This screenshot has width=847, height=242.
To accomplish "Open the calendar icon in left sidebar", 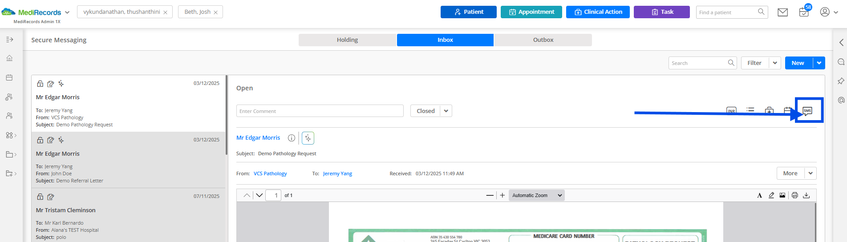I will point(9,77).
